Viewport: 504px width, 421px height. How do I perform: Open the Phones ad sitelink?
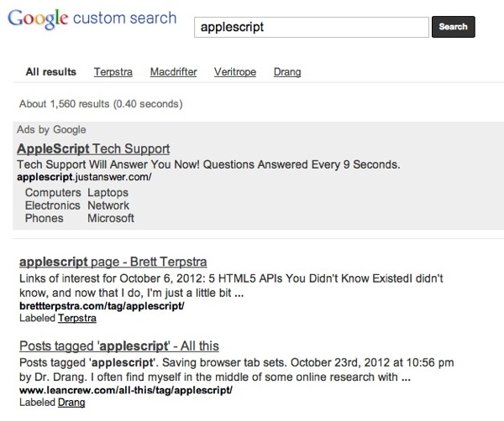[x=45, y=218]
